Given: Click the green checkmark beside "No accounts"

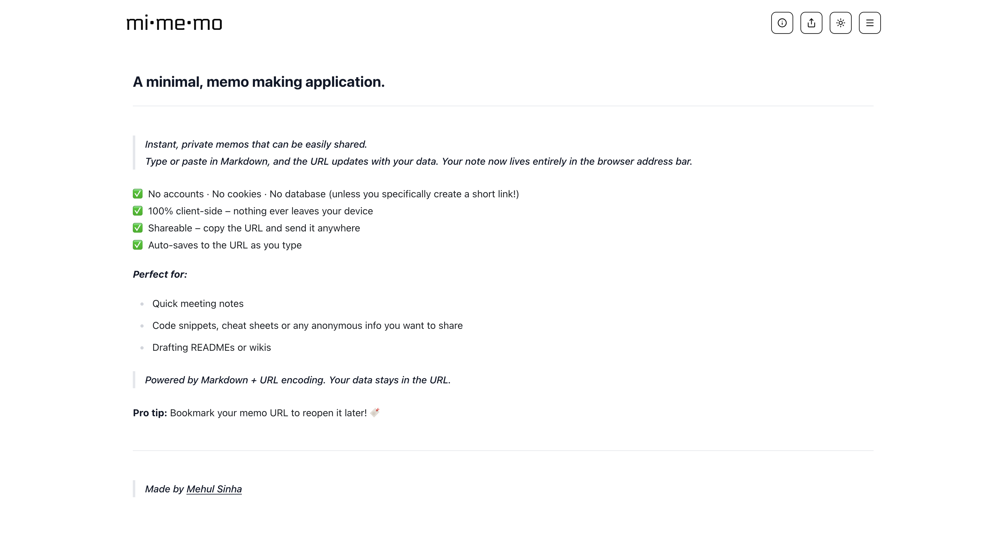Looking at the screenshot, I should pyautogui.click(x=138, y=194).
